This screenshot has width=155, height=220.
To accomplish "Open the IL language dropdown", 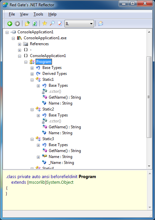I will 79,23.
